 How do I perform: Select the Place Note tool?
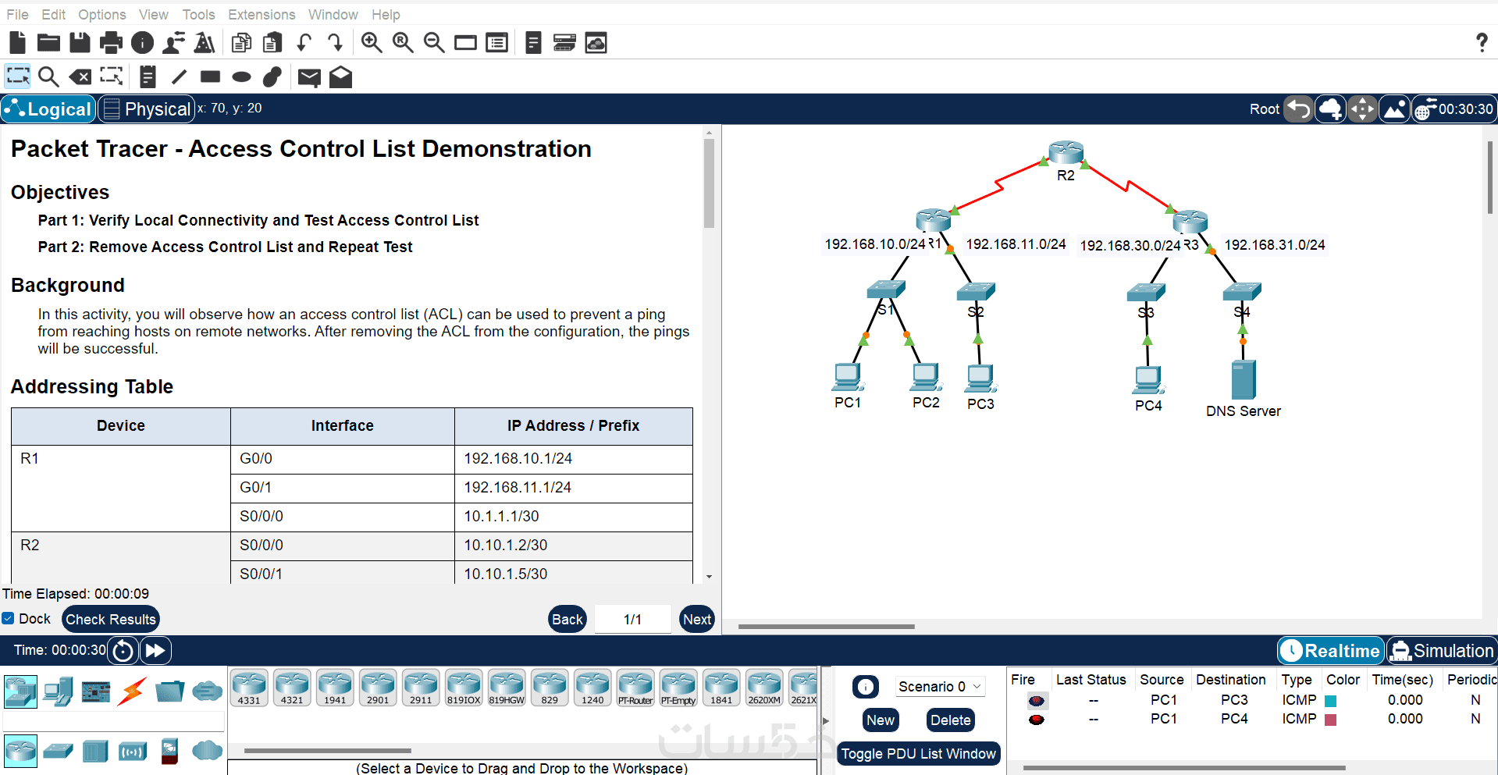tap(148, 76)
